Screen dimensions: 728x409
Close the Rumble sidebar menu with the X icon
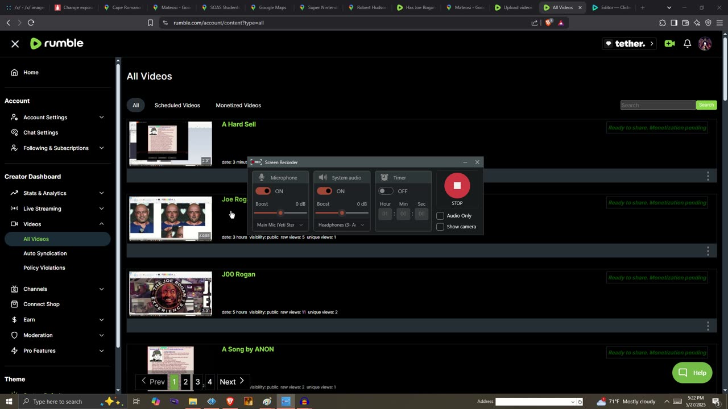tap(15, 44)
